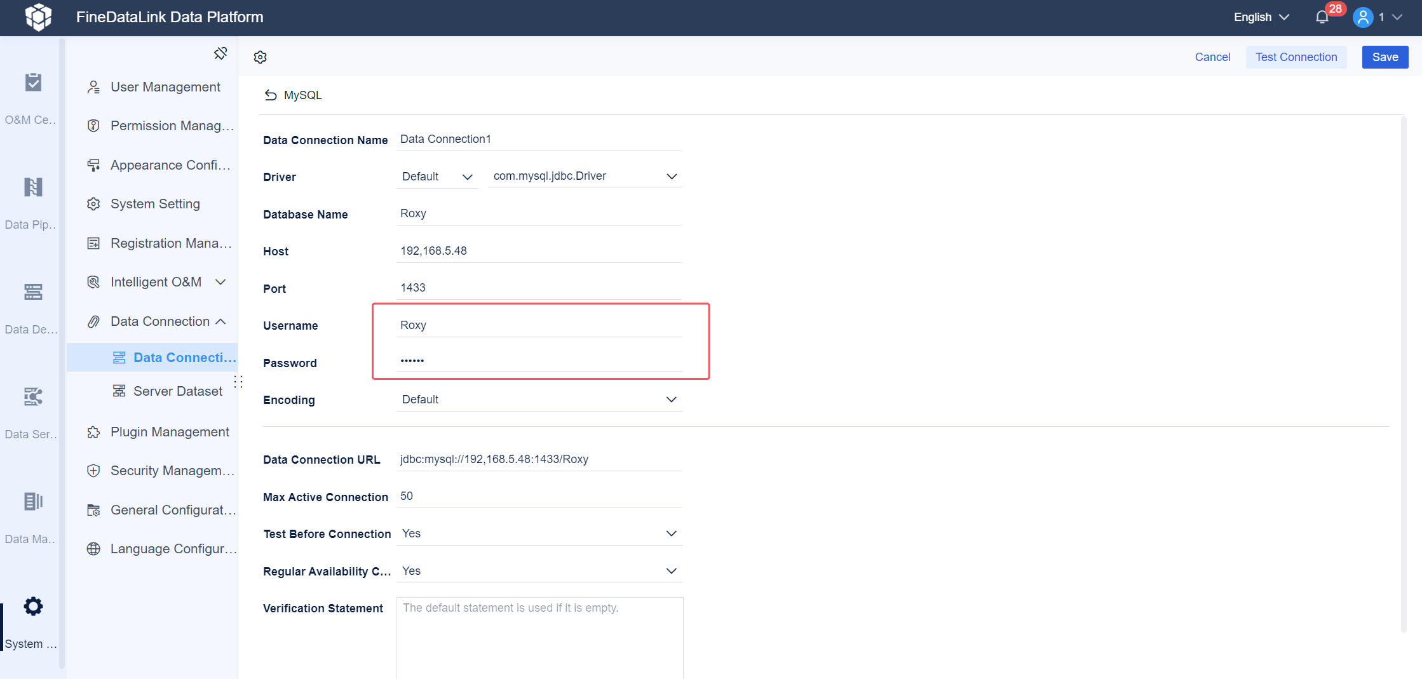Collapse the Data Connection menu group

[x=220, y=321]
